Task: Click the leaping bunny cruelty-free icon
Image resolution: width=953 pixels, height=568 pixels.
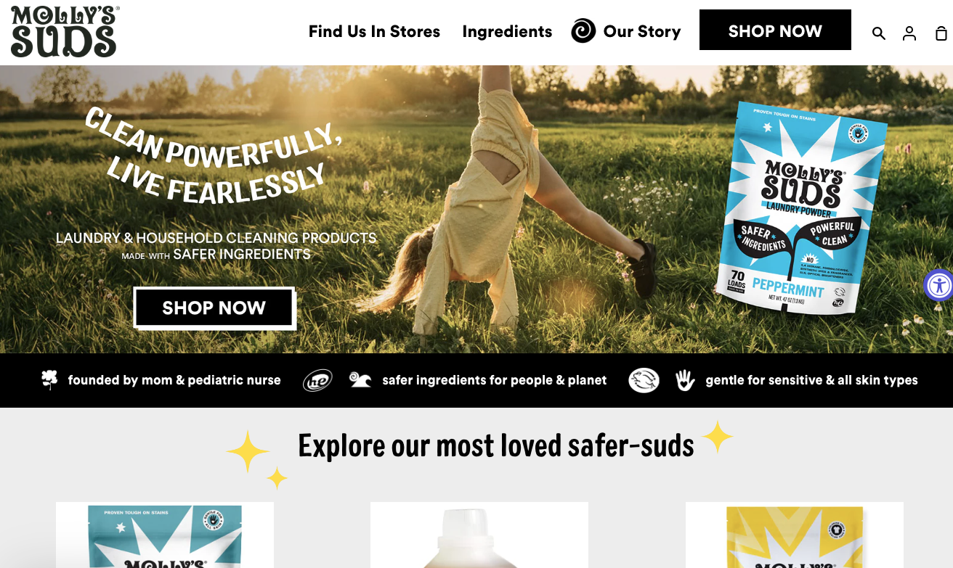Action: click(644, 380)
